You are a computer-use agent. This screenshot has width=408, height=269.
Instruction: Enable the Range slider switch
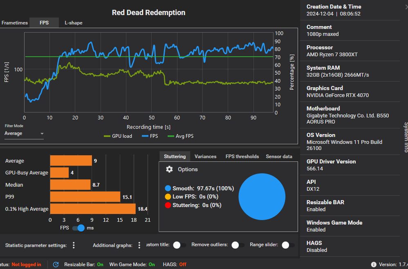[288, 245]
